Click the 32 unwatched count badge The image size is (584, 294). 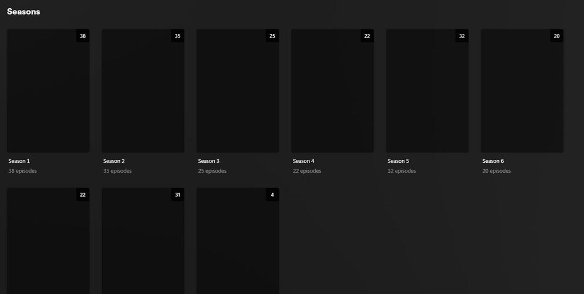(462, 36)
